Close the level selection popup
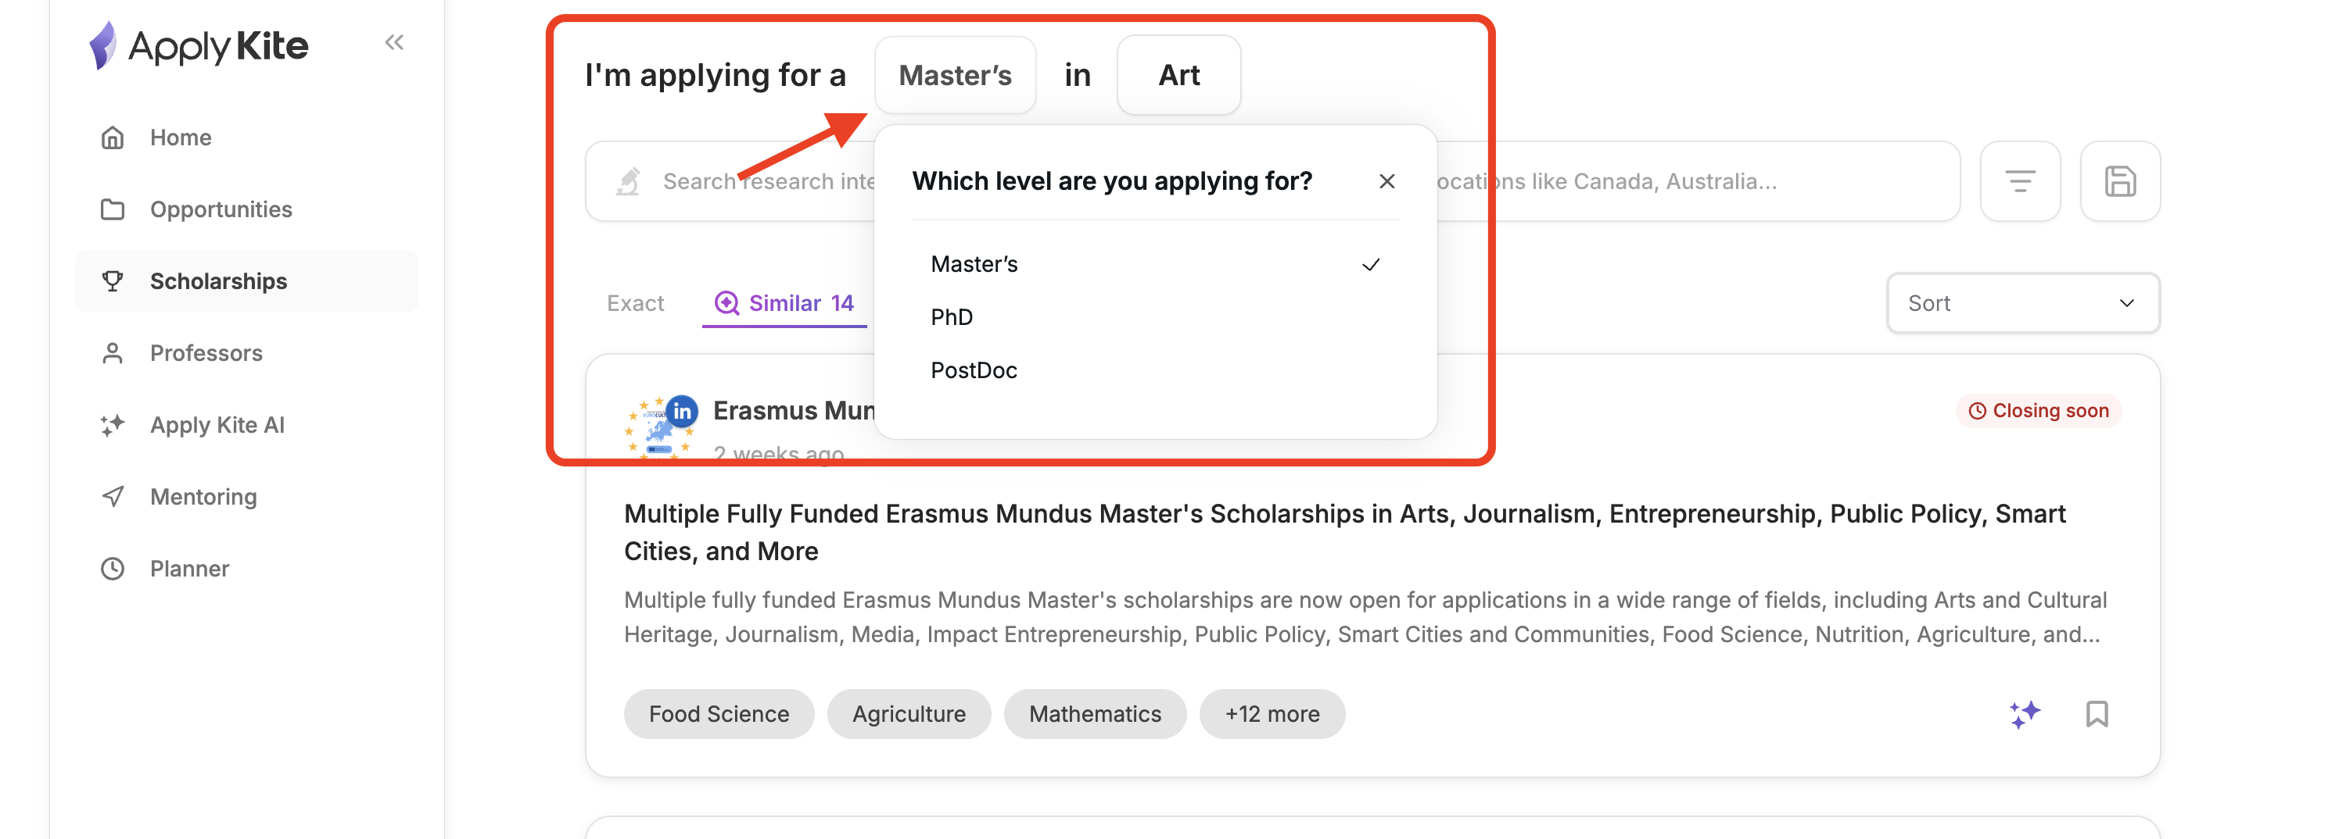This screenshot has height=839, width=2346. click(1386, 181)
